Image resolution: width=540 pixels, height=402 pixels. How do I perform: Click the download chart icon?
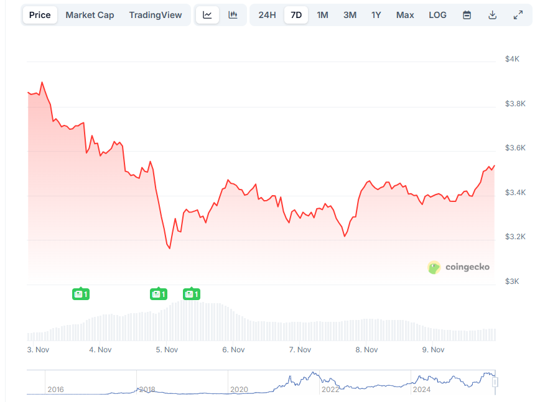[x=493, y=14]
